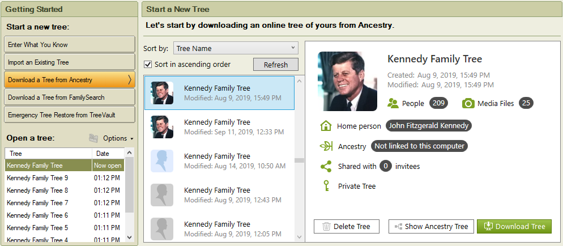Expand the Options dropdown arrow
The height and width of the screenshot is (246, 563).
[132, 139]
